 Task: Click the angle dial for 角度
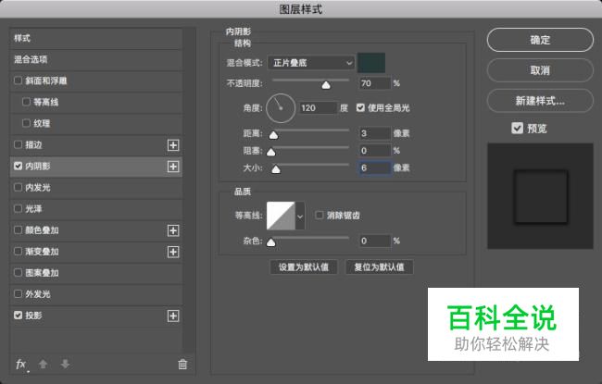coord(281,108)
